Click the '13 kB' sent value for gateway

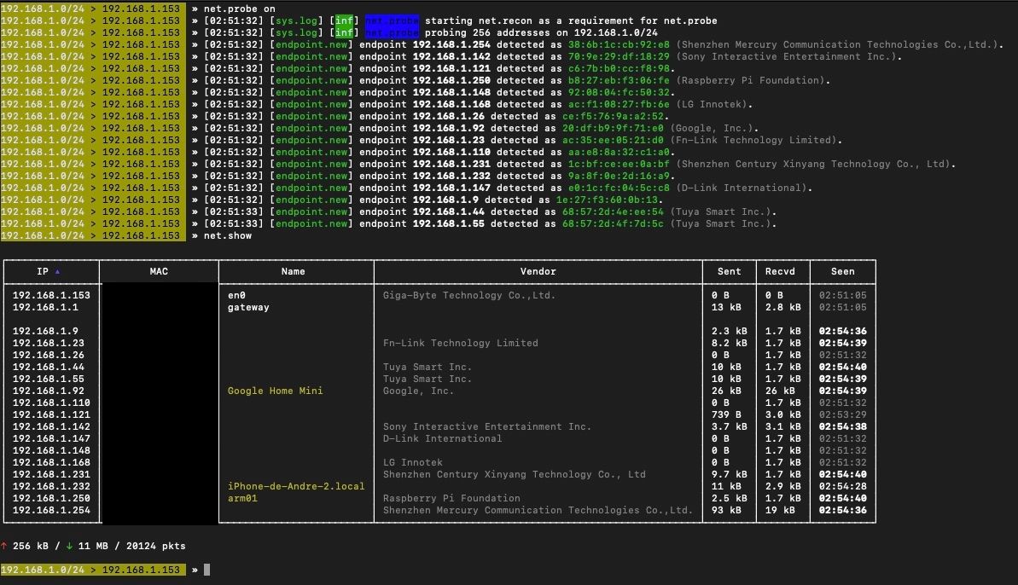point(726,307)
